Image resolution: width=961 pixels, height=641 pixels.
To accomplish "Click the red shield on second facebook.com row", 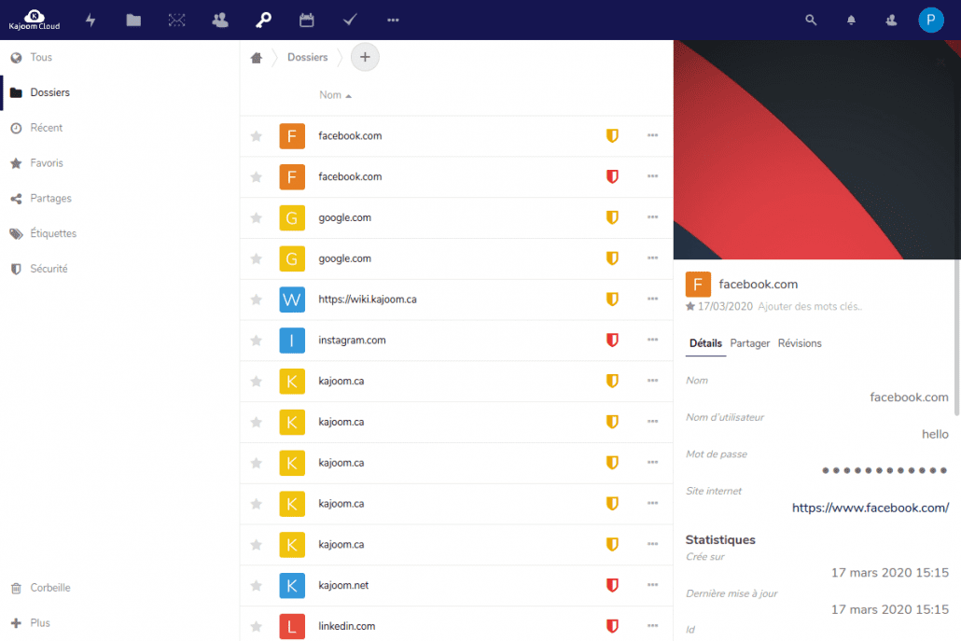I will click(612, 176).
